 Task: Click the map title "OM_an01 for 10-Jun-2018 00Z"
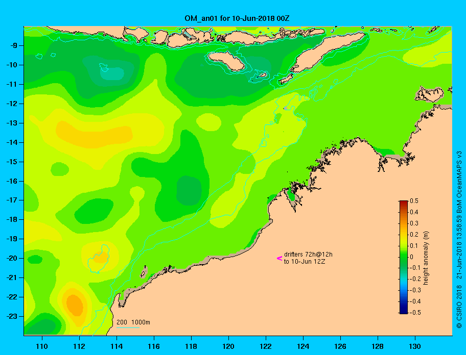237,18
